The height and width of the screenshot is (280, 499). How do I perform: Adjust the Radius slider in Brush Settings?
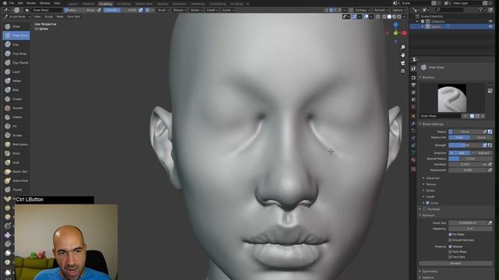click(465, 131)
